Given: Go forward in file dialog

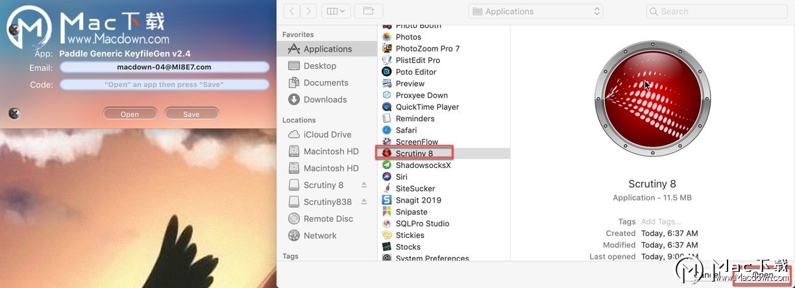Looking at the screenshot, I should (x=309, y=11).
